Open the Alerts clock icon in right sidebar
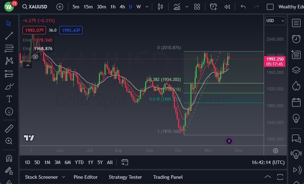Screen dimensions: 304x184 [296, 38]
